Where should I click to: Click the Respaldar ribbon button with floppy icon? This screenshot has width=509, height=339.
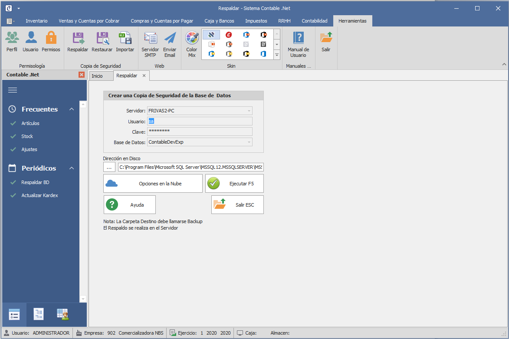point(78,42)
